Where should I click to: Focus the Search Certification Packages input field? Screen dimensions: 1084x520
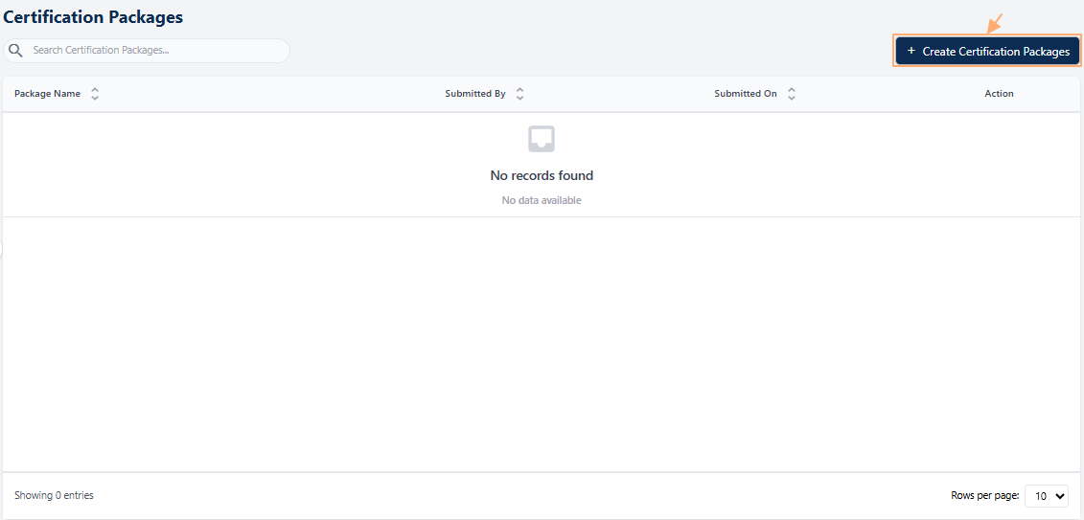153,51
